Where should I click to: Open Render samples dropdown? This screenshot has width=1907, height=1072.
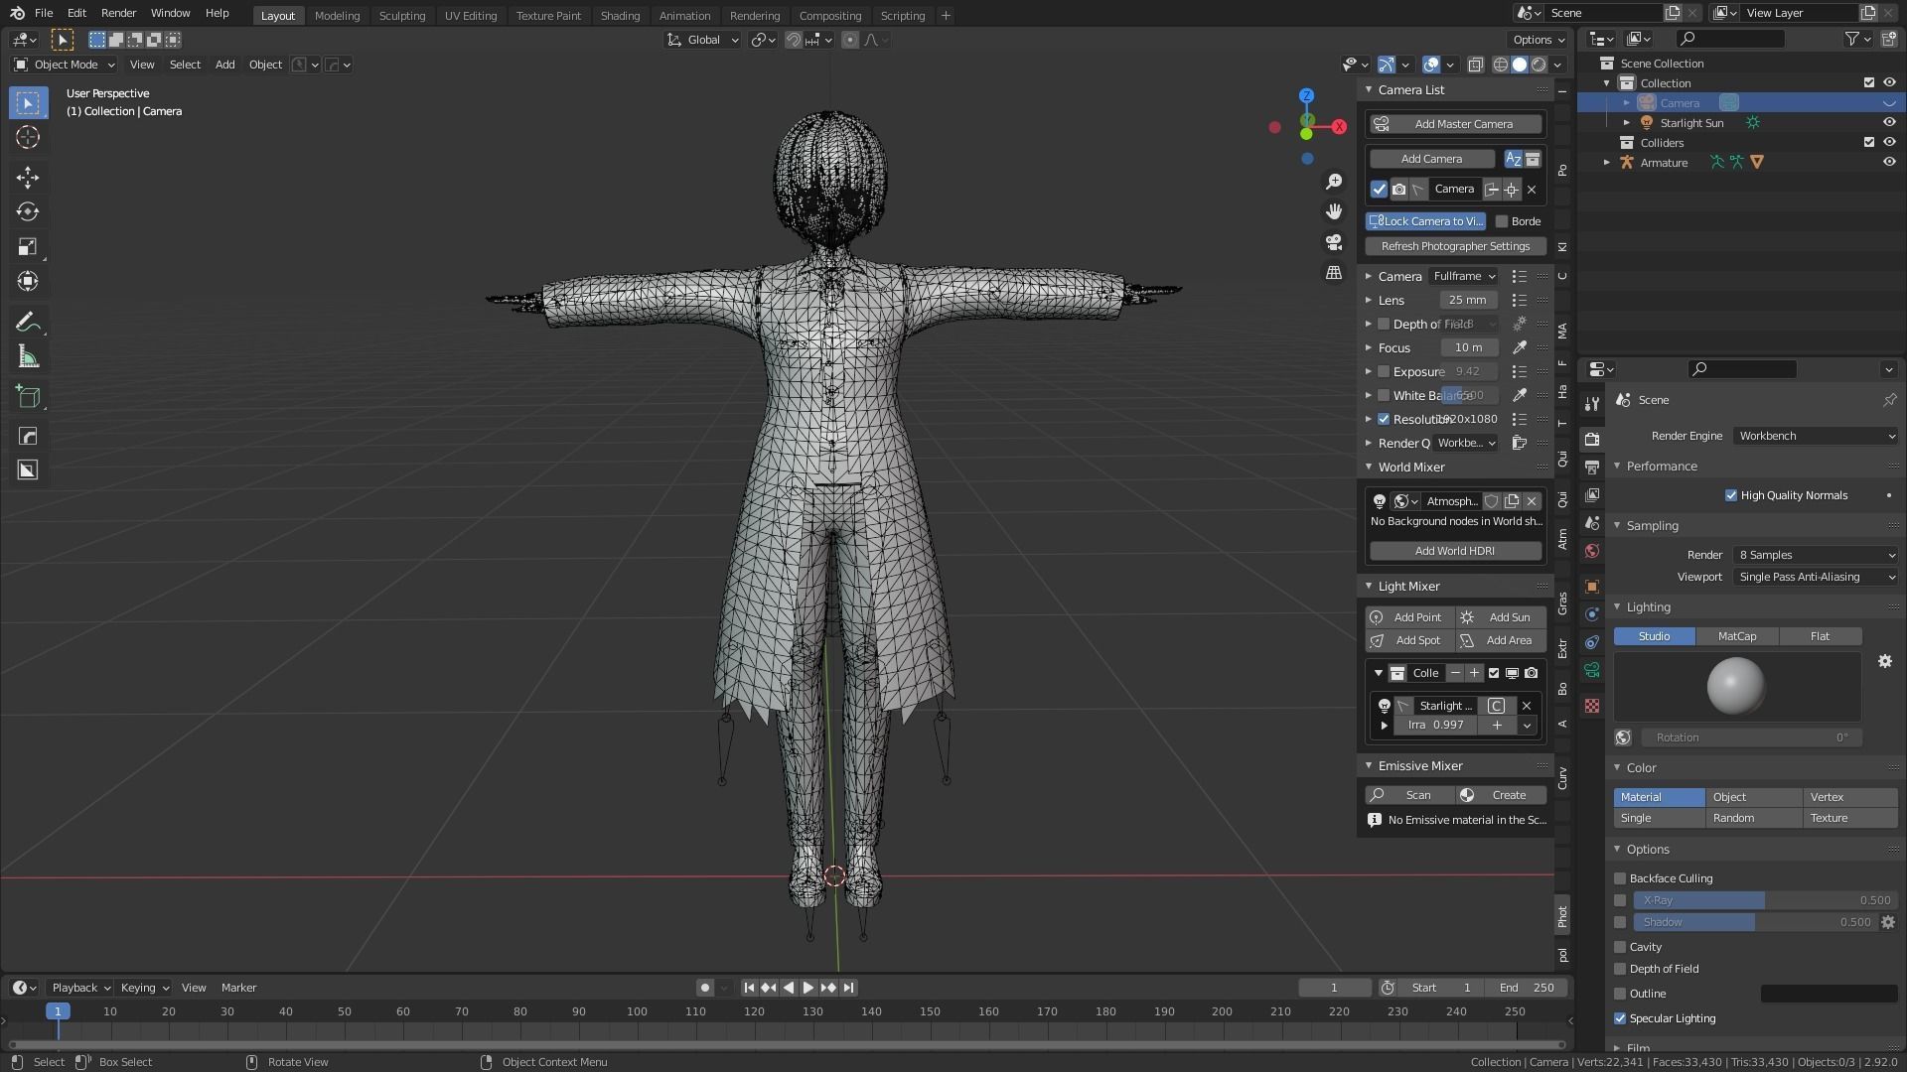(1816, 555)
